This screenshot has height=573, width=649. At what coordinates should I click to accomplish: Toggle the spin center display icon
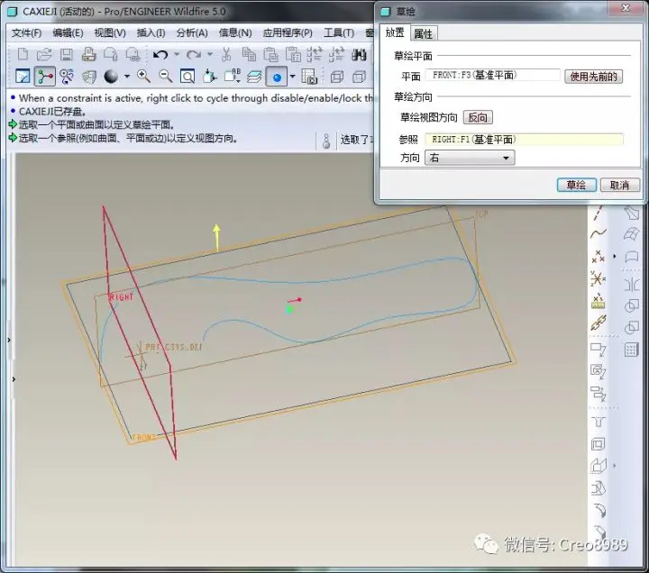[x=45, y=77]
